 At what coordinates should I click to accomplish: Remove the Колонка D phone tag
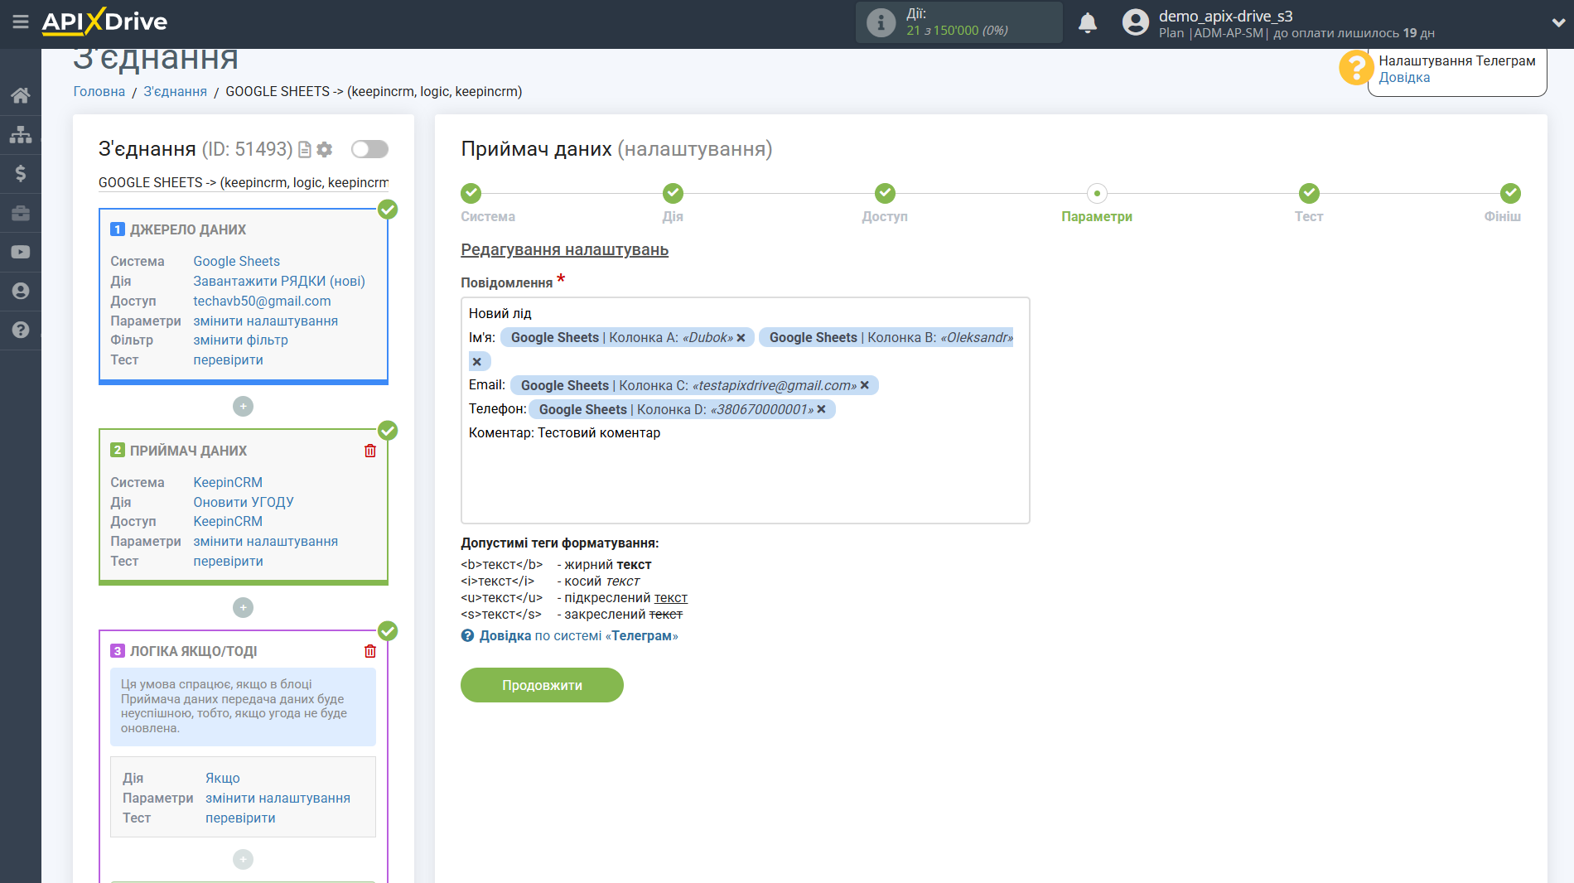click(821, 409)
